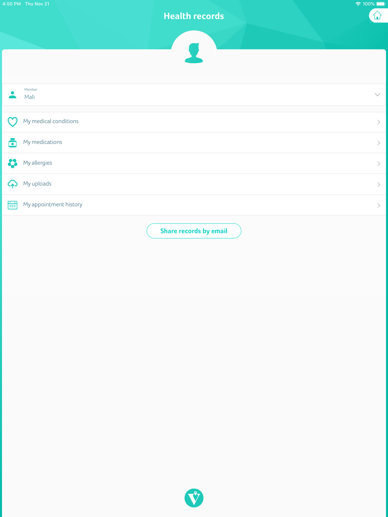Click the small Member field label
This screenshot has height=517, width=388.
(x=31, y=90)
